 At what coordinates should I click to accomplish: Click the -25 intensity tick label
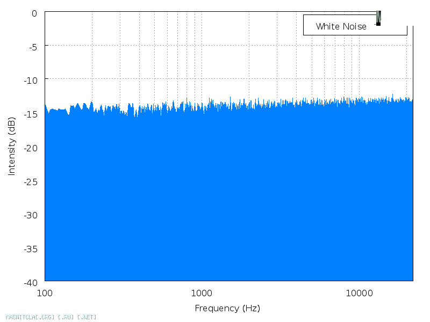click(31, 182)
